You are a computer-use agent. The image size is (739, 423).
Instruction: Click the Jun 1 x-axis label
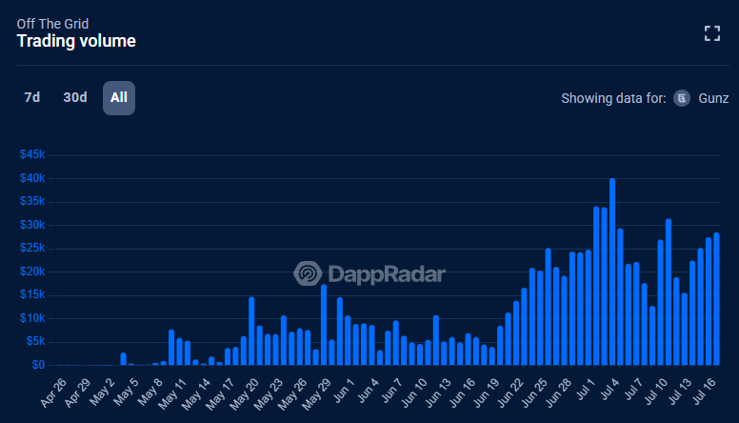pyautogui.click(x=344, y=391)
